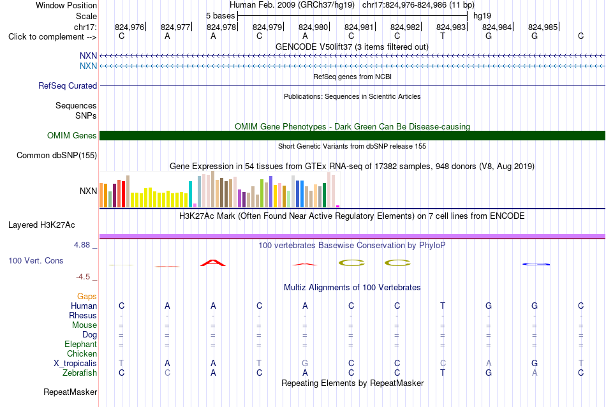606x407 pixels.
Task: Click the position label 824,980
Action: [313, 27]
